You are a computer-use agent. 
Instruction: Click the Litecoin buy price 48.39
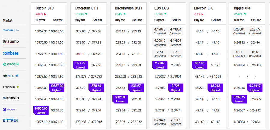click(x=199, y=54)
